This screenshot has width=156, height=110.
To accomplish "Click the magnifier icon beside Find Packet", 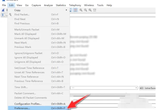I will 10,15.
